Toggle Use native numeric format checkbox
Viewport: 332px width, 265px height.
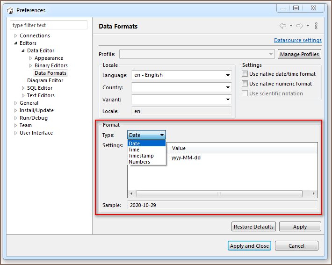point(245,84)
